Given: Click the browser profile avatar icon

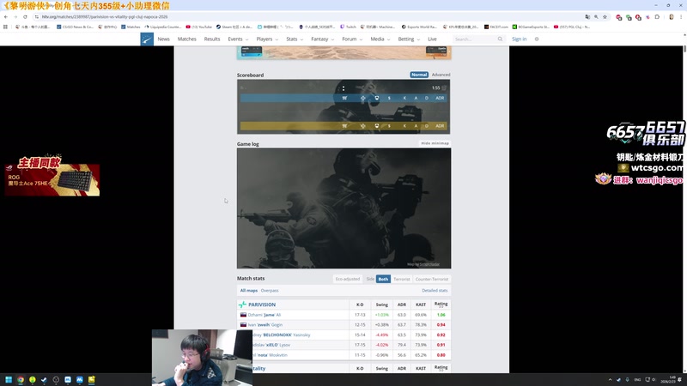Looking at the screenshot, I should (672, 16).
